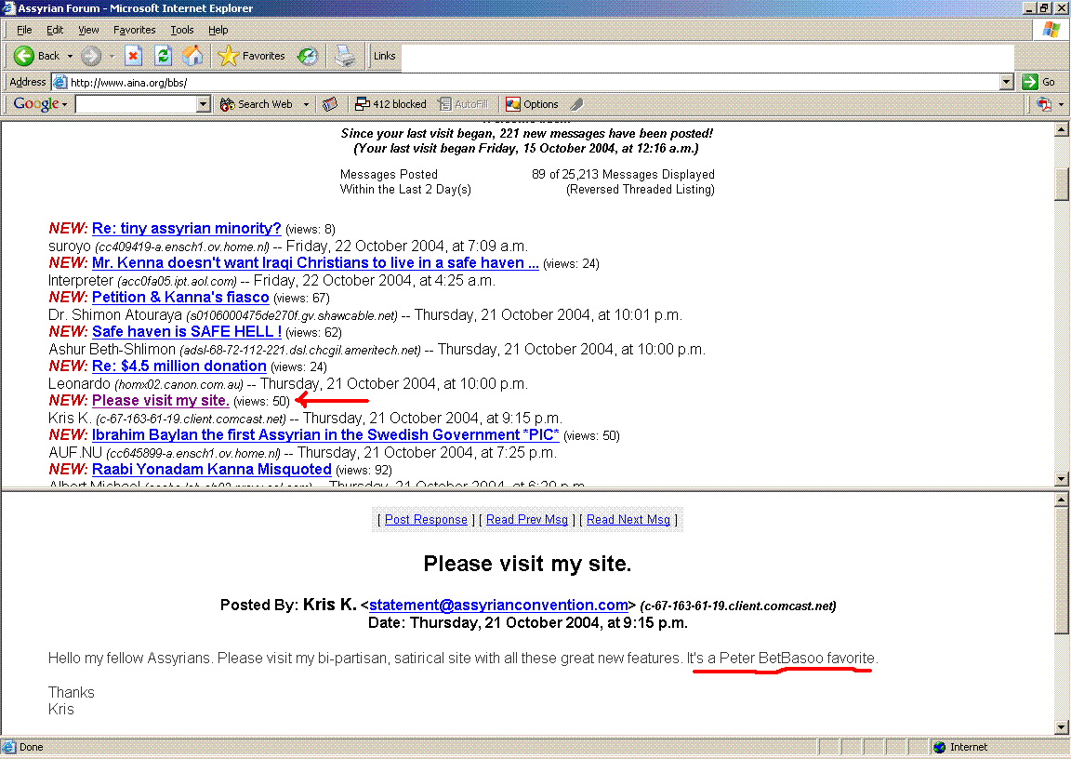
Task: Open the View menu
Action: pyautogui.click(x=88, y=30)
